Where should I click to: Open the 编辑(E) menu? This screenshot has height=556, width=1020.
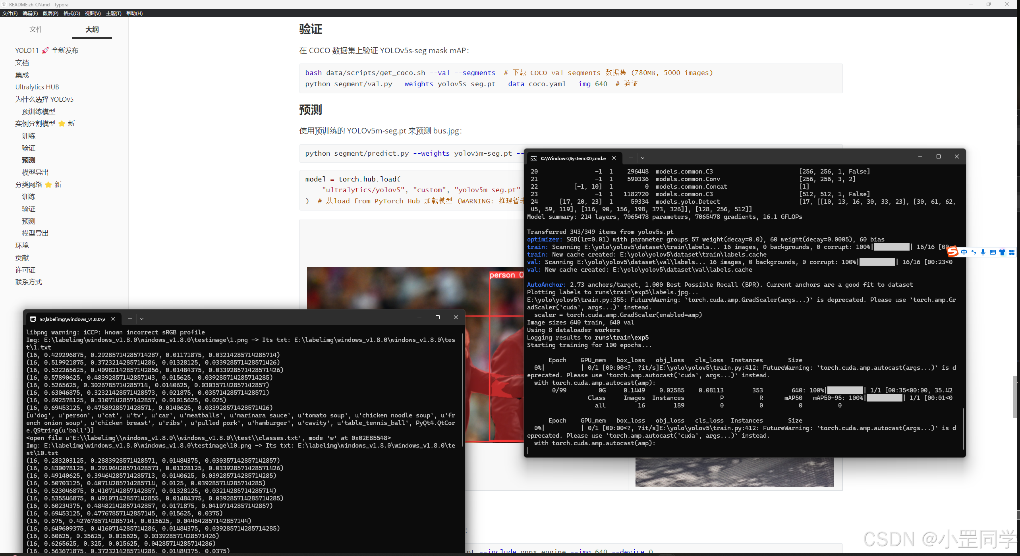[x=30, y=13]
